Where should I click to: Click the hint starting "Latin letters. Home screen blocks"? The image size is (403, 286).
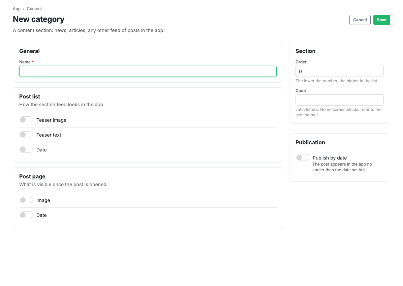click(x=339, y=112)
